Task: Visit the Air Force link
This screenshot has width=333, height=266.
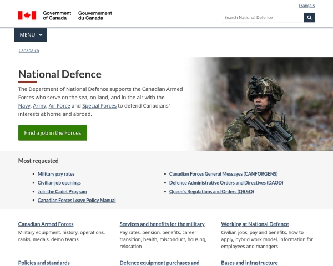Action: tap(59, 105)
